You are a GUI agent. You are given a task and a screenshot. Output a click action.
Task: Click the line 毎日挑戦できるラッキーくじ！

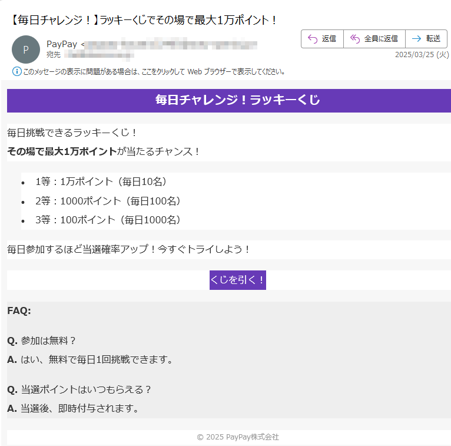72,133
